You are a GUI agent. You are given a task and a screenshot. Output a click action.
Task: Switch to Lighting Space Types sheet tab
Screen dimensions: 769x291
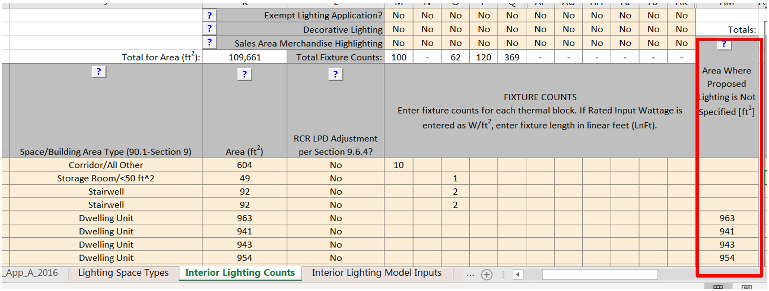click(x=123, y=273)
